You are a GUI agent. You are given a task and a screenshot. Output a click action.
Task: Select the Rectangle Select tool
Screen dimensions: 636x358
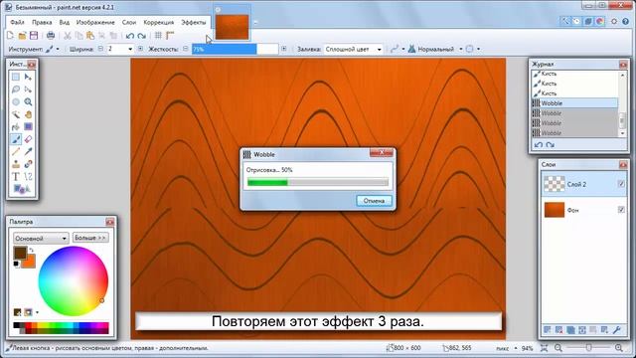[x=16, y=77]
